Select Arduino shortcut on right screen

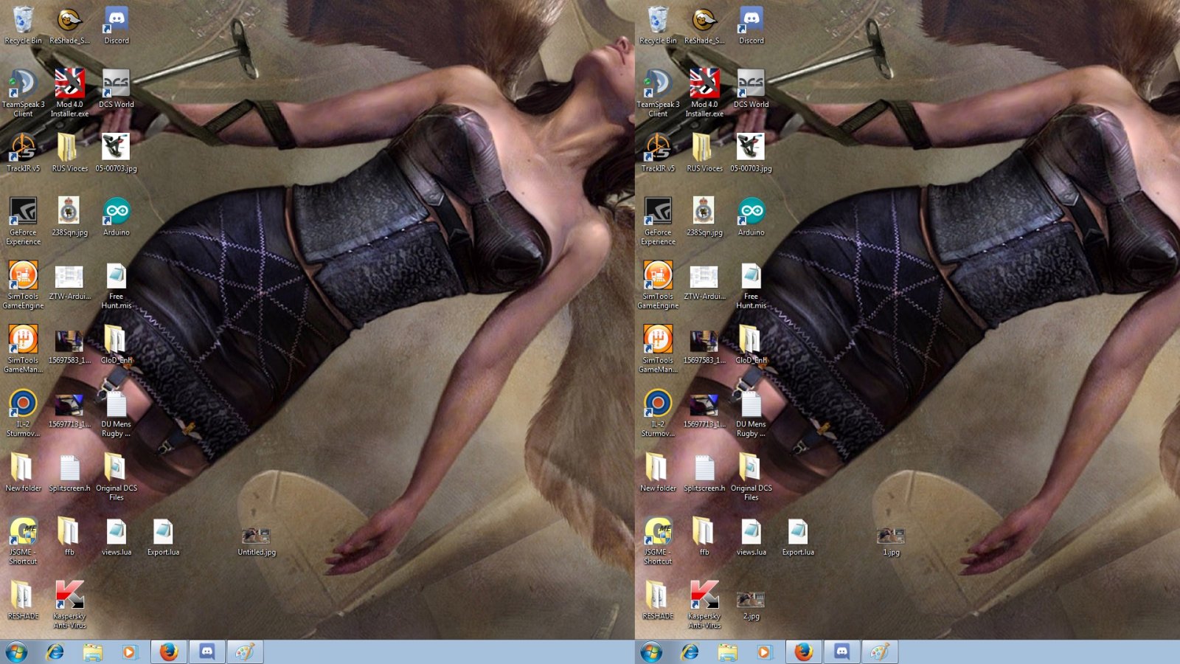coord(751,217)
